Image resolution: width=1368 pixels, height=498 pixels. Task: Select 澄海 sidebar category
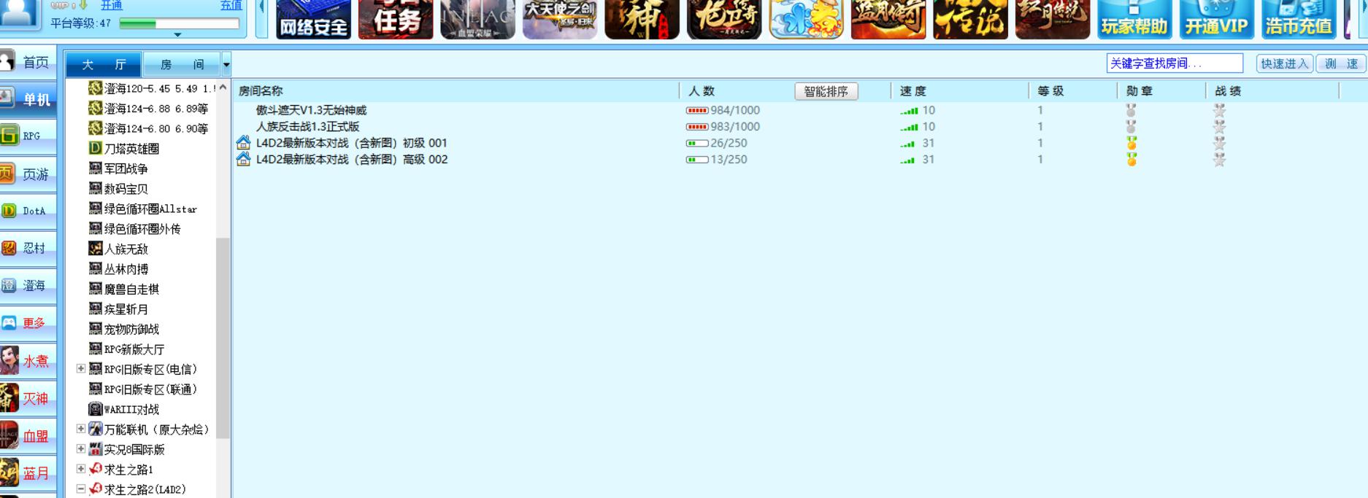click(28, 285)
